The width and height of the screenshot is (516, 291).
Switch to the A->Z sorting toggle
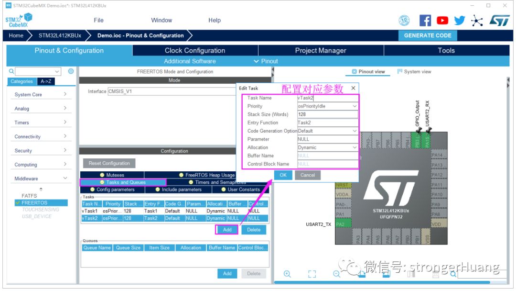[x=46, y=81]
